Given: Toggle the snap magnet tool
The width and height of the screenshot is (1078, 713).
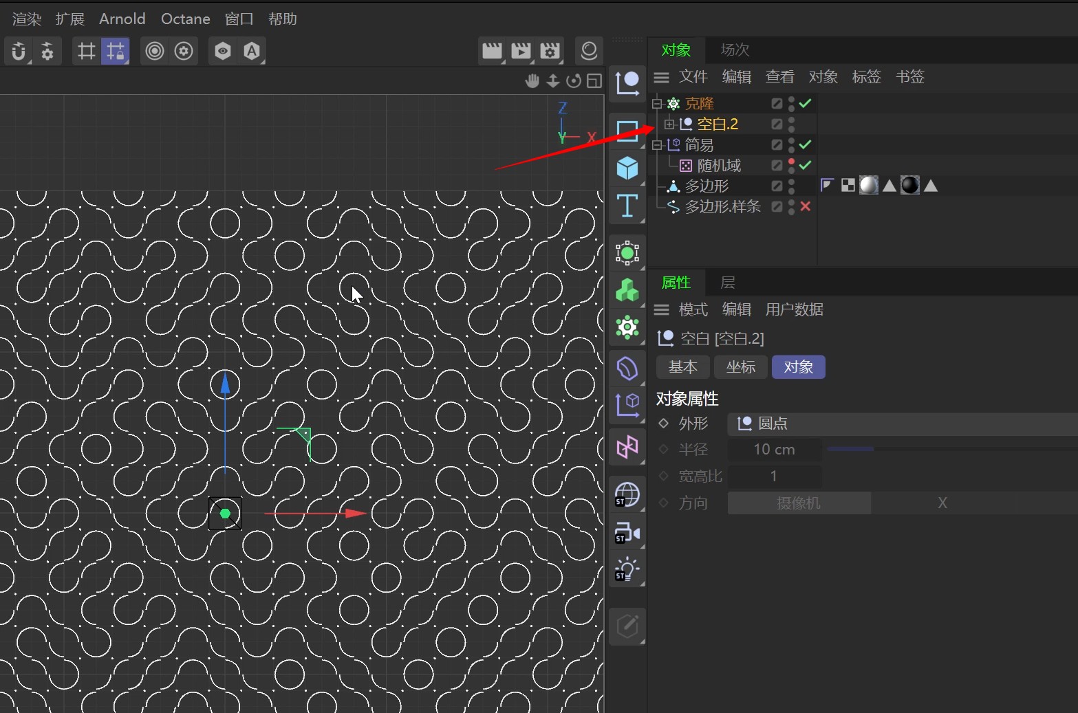Looking at the screenshot, I should (19, 51).
